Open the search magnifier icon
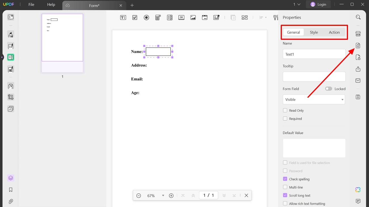This screenshot has height=207, width=369. point(358,17)
